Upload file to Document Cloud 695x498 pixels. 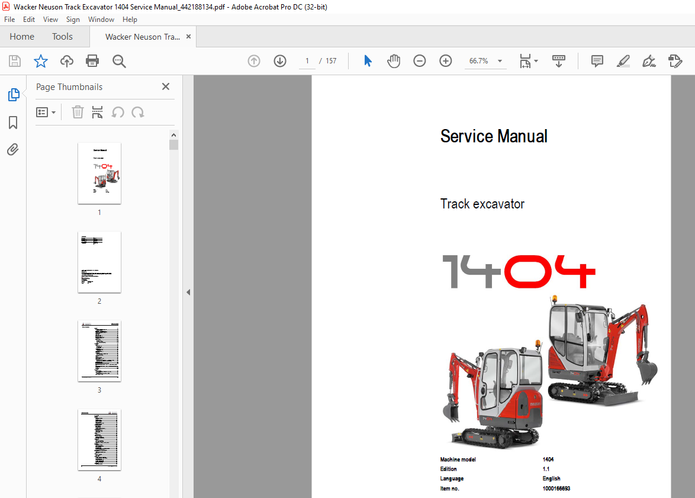point(66,61)
